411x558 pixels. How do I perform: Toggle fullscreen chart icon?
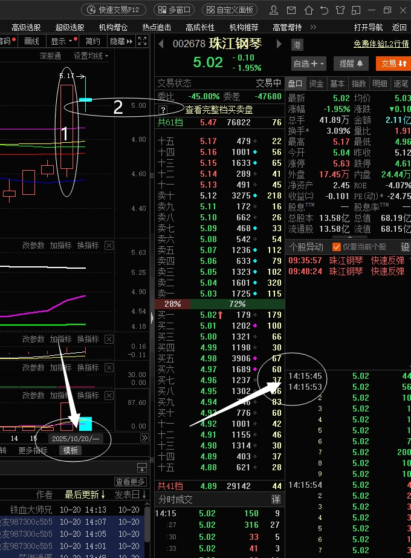click(x=142, y=41)
